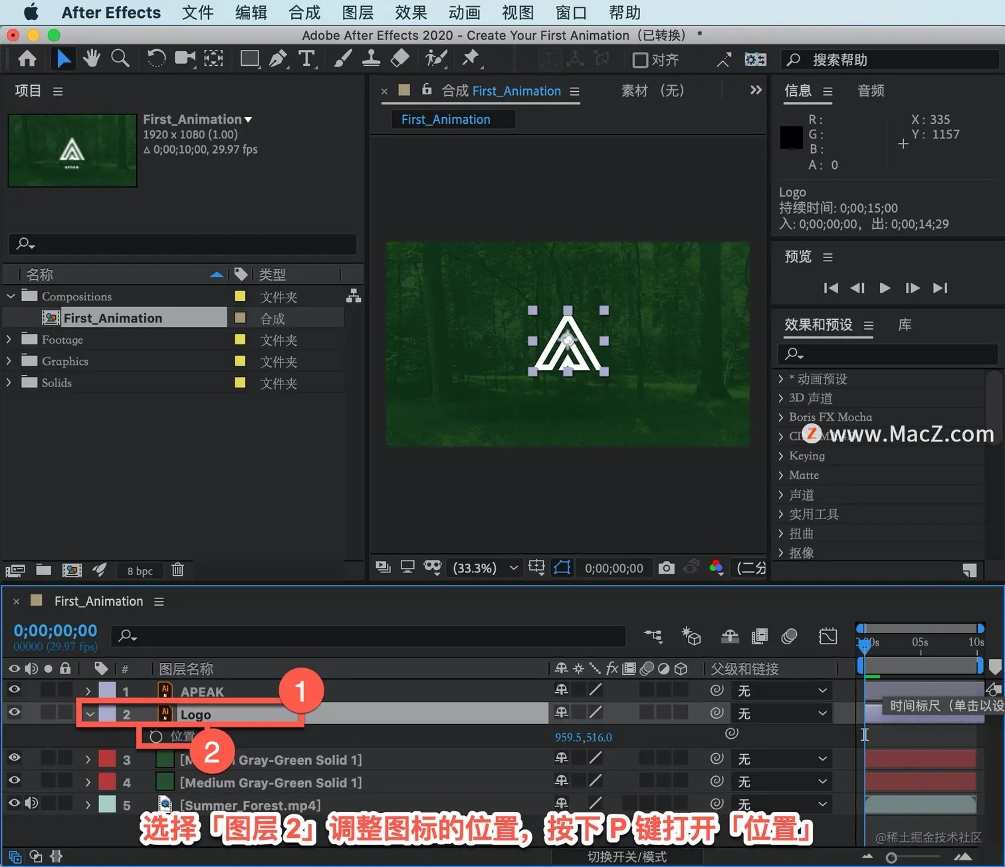Screen dimensions: 1005x867
Task: Select the Hand tool
Action: pyautogui.click(x=92, y=59)
